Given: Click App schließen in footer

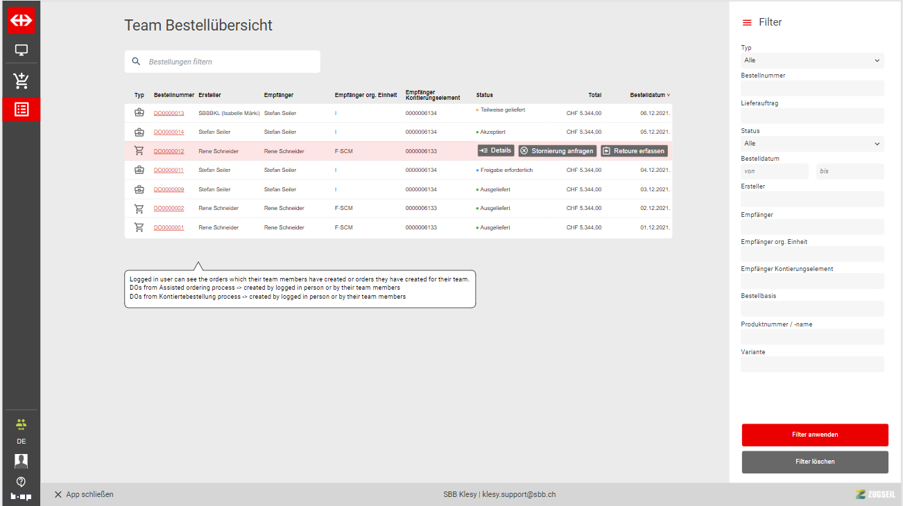Looking at the screenshot, I should 84,494.
